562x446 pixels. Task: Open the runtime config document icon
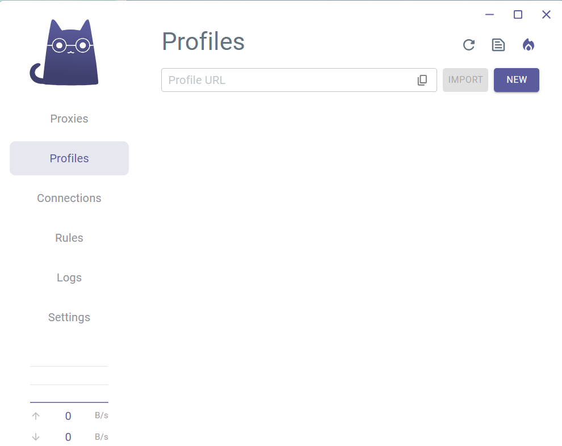498,45
